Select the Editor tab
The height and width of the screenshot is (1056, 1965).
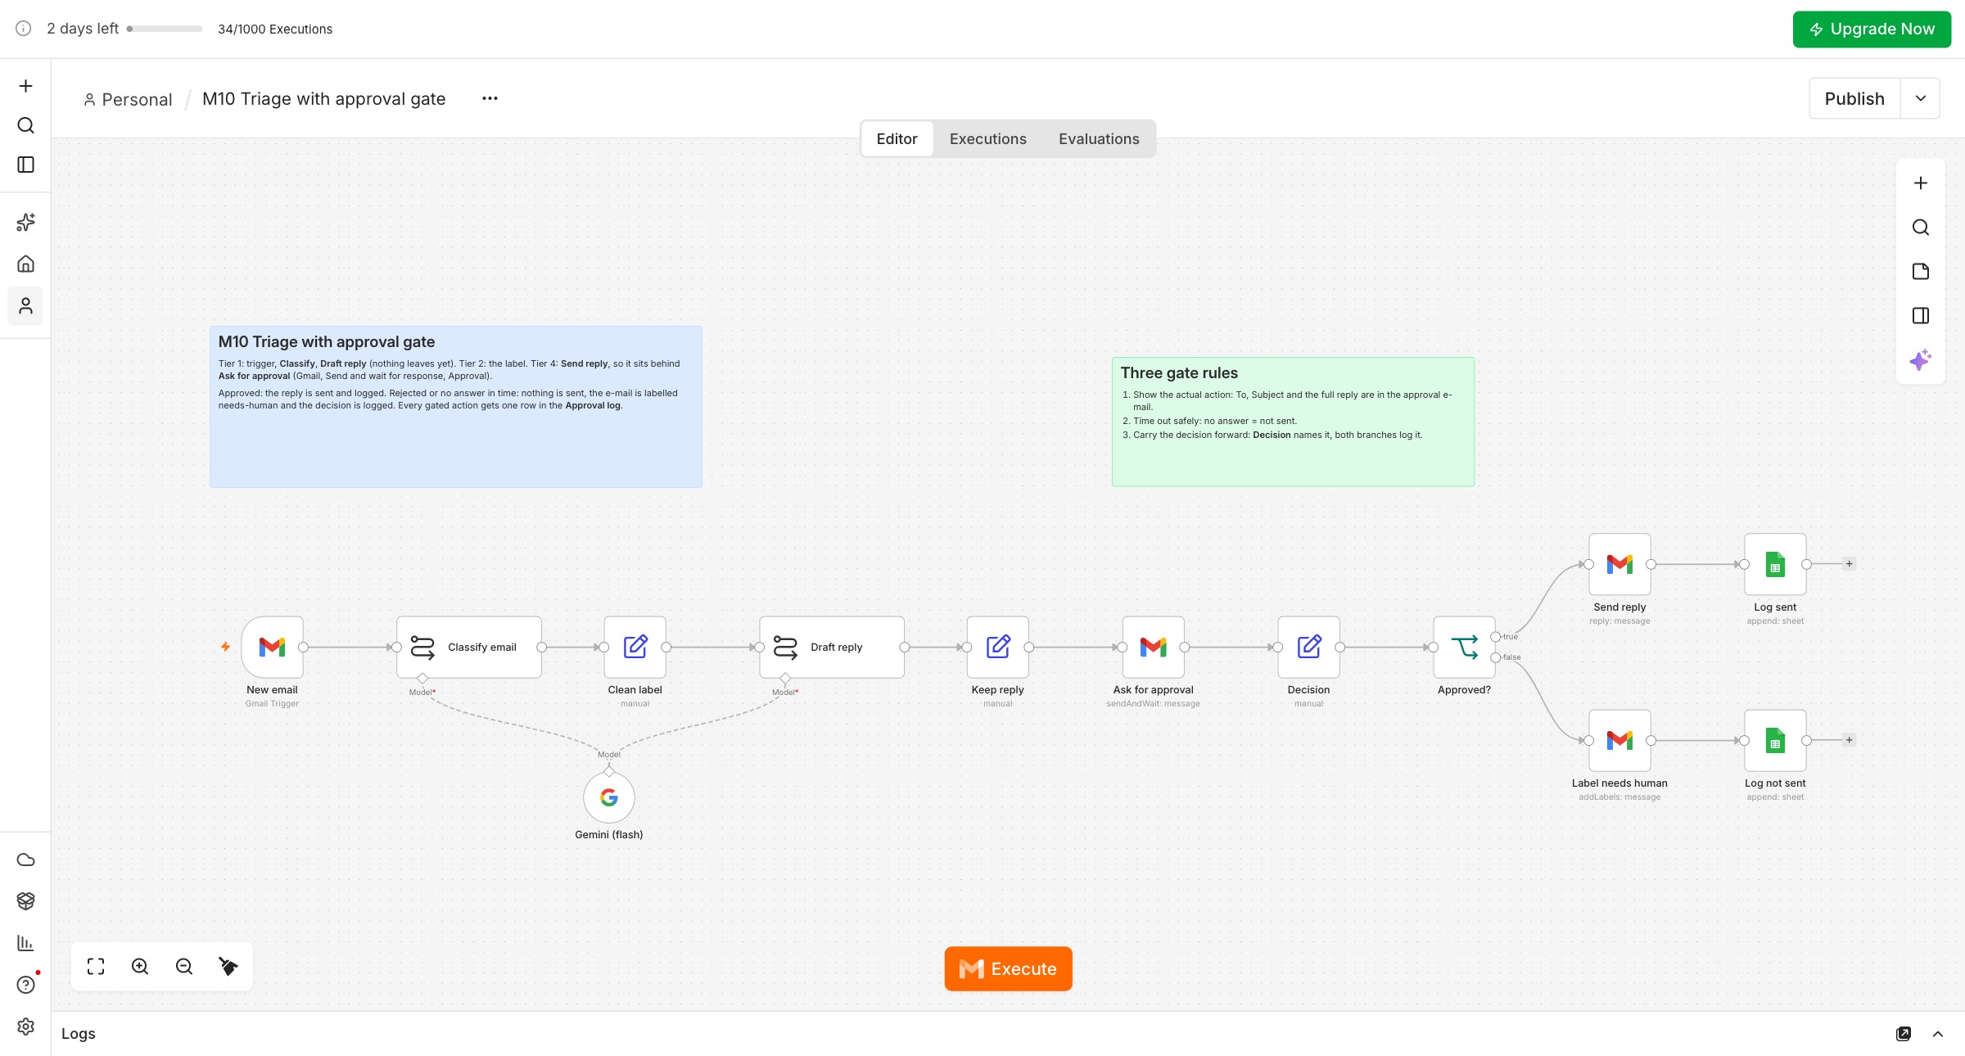coord(897,139)
